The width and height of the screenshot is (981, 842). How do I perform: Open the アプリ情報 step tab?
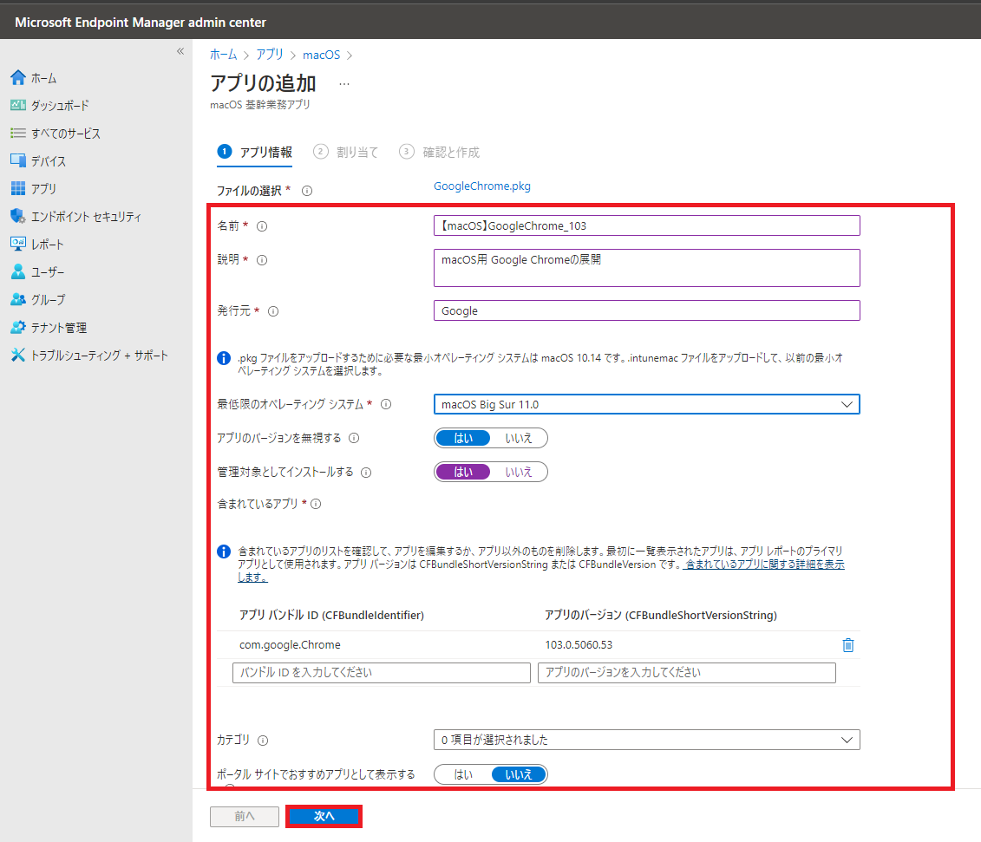pyautogui.click(x=255, y=152)
